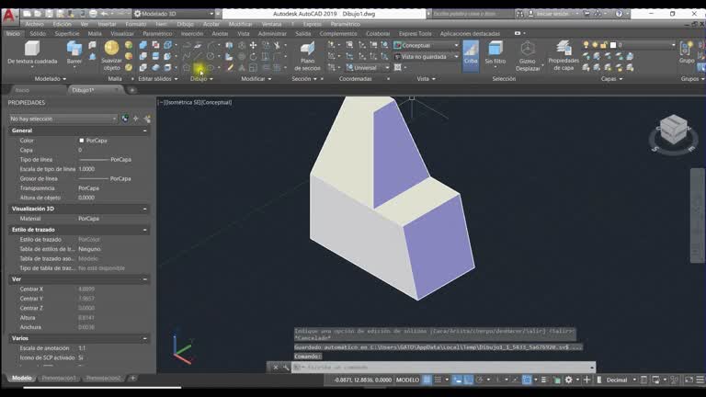Click the ViewCube in the viewport
This screenshot has height=397, width=706.
coord(674,130)
